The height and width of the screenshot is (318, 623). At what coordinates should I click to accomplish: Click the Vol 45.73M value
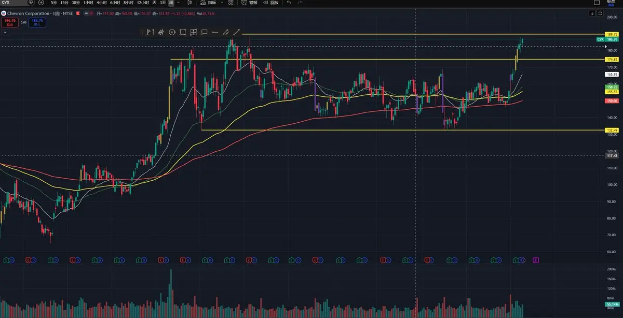(x=206, y=13)
